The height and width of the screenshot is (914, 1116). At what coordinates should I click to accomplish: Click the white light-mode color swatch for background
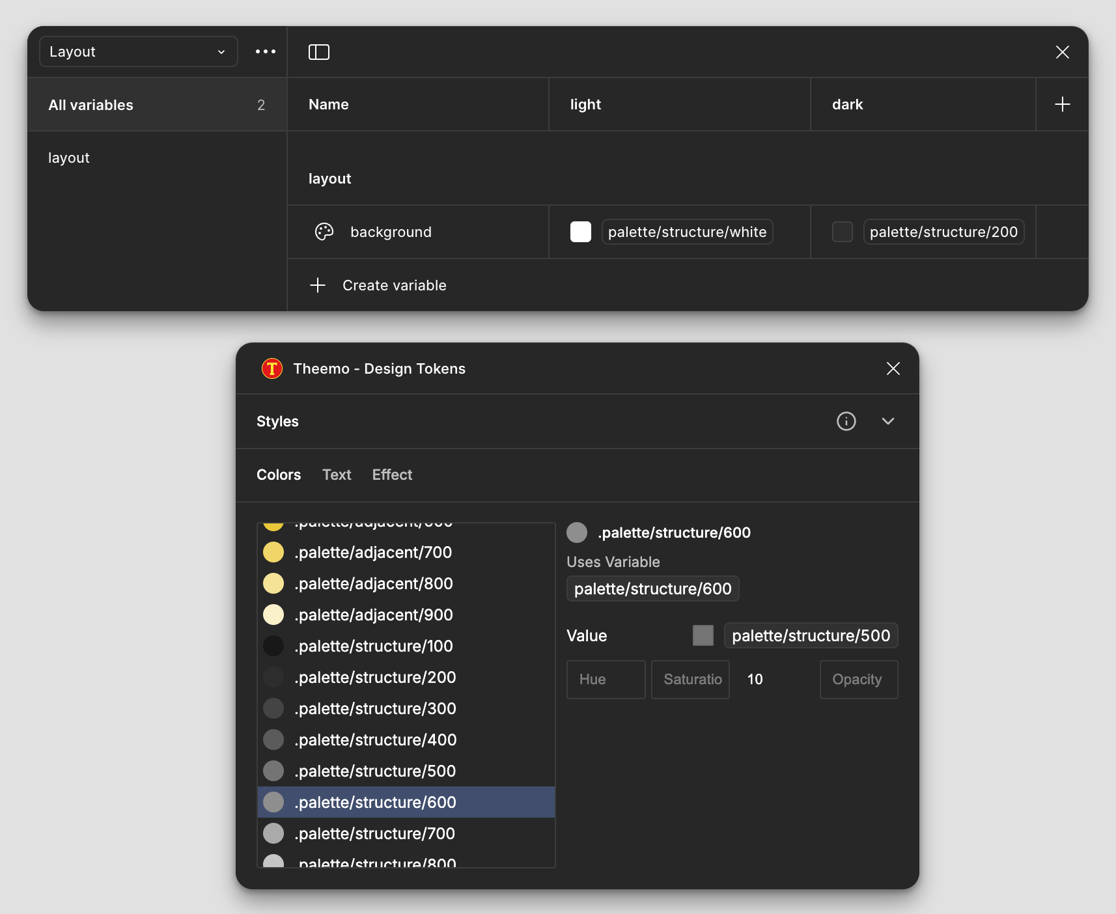pyautogui.click(x=580, y=232)
